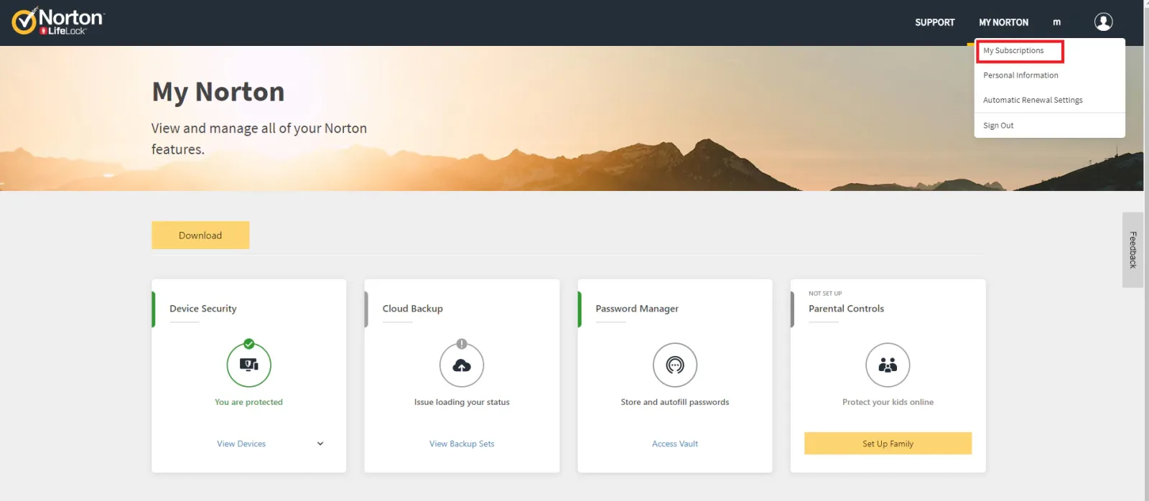Expand the View Devices chevron

point(320,444)
